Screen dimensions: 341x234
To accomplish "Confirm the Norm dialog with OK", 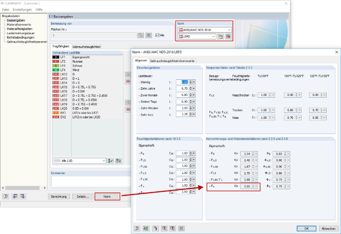I will (x=306, y=229).
